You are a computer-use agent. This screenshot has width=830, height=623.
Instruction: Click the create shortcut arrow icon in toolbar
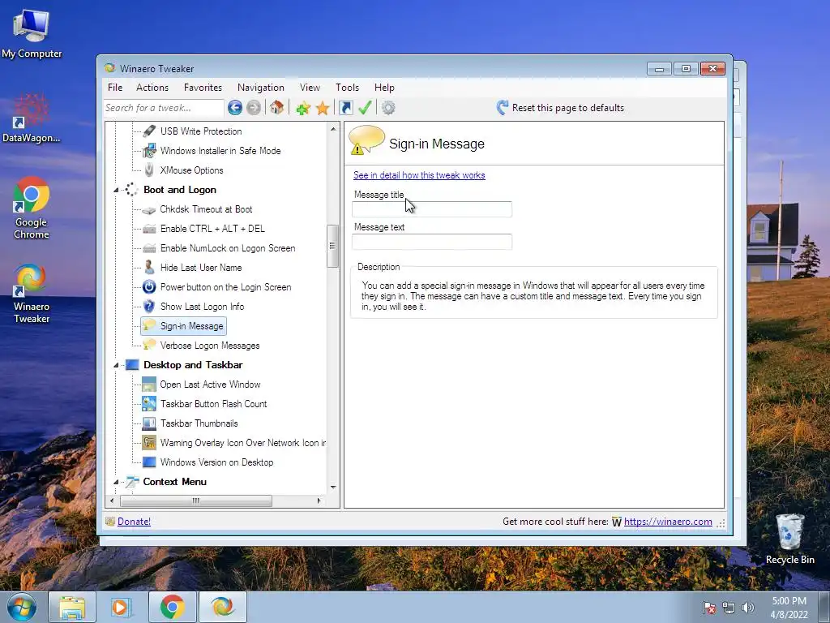point(345,108)
